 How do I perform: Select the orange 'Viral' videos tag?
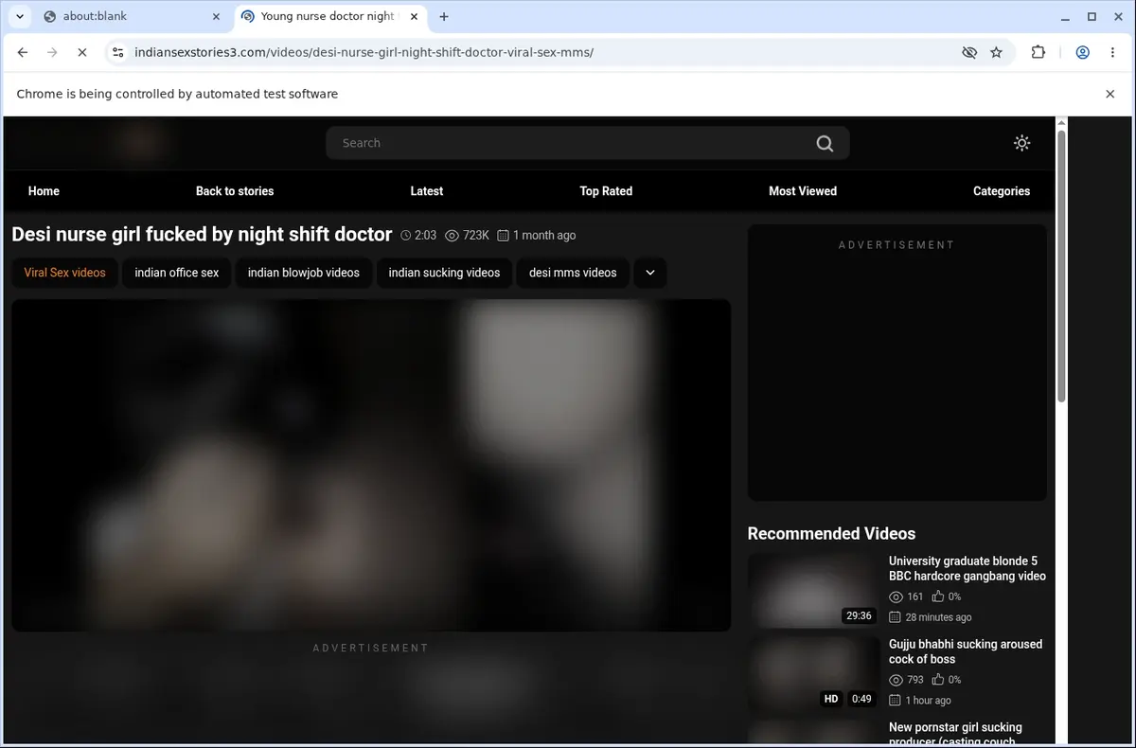click(x=65, y=273)
